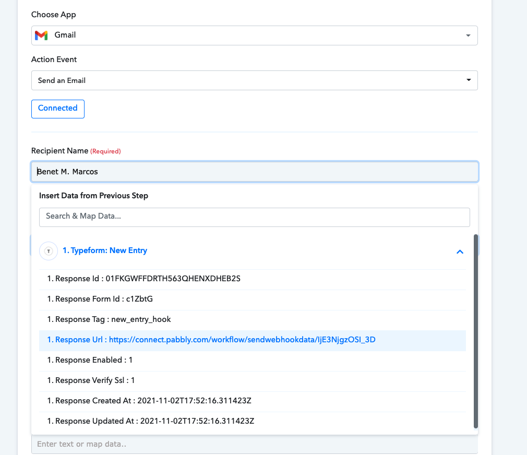Click the '1. Typeform: New Entry' heading

tap(105, 250)
